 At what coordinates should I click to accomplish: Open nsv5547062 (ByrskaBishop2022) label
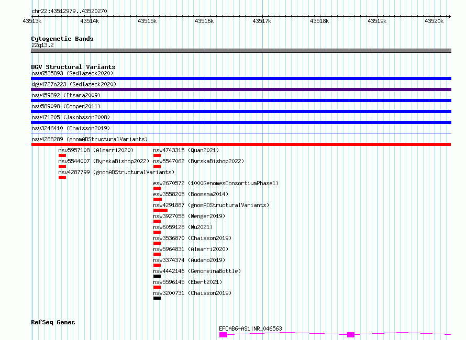(x=198, y=161)
